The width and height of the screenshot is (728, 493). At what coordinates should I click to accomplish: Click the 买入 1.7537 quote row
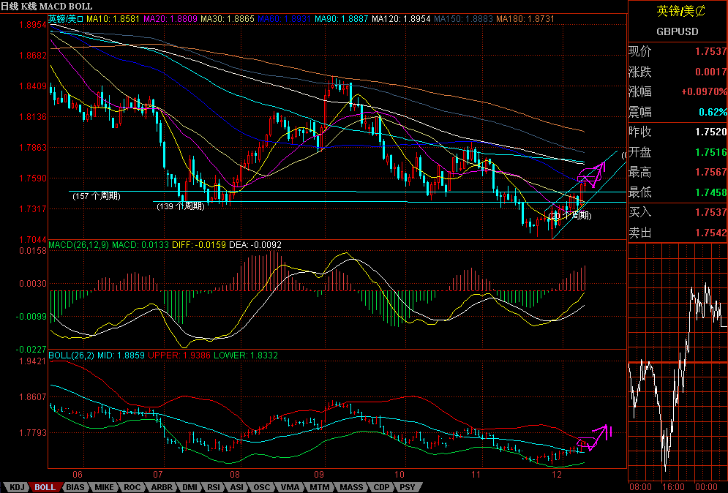678,212
